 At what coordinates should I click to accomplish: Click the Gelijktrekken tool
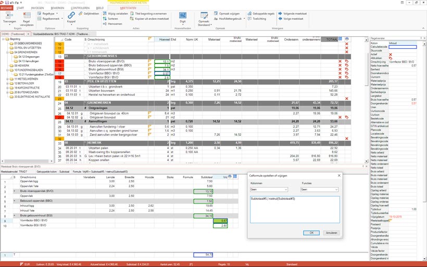tap(89, 14)
